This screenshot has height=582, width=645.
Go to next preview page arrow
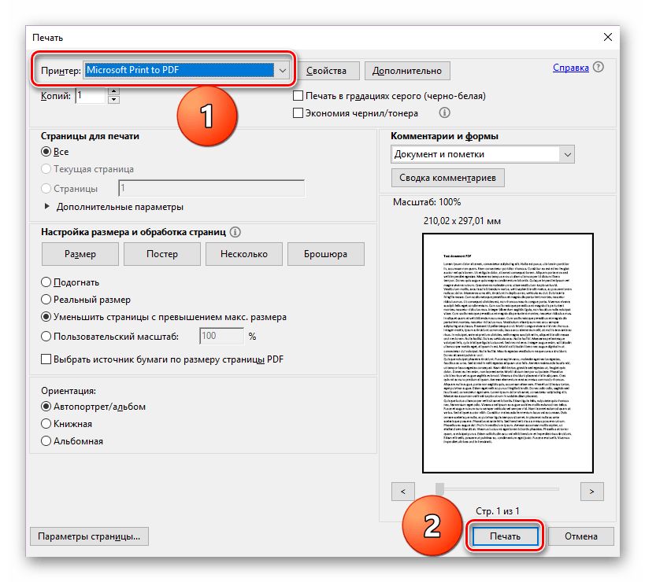pyautogui.click(x=591, y=492)
